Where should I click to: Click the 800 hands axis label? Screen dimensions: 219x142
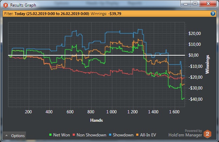[x=91, y=112]
